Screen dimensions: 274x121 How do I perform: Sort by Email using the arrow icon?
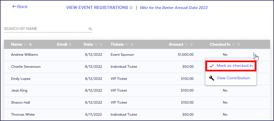tap(70, 45)
